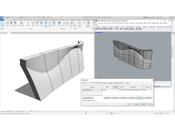Switch to the Structure ribbon tab
This screenshot has height=131, width=175.
[x=15, y=20]
